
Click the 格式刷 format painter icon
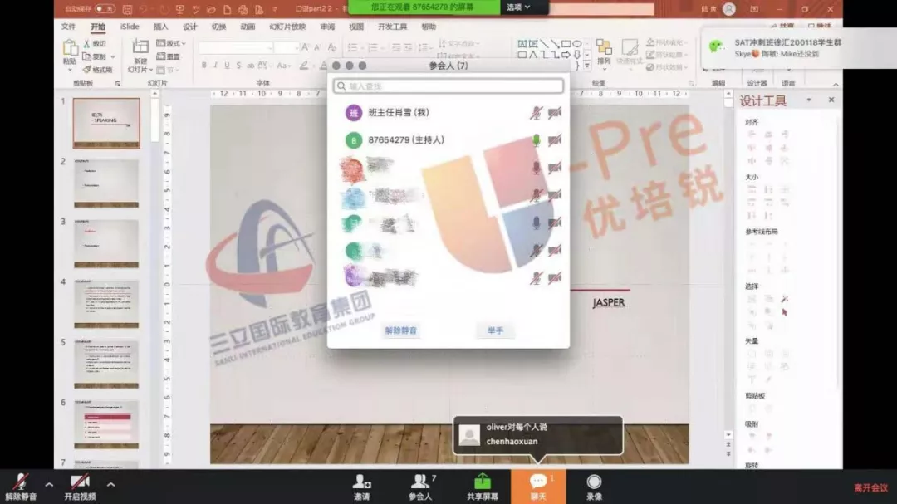point(87,70)
